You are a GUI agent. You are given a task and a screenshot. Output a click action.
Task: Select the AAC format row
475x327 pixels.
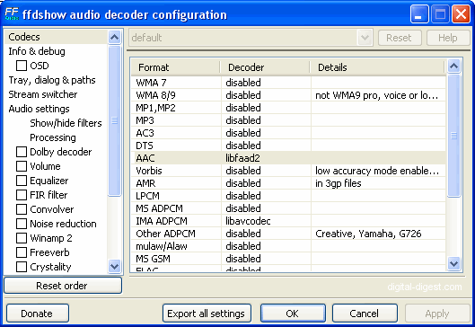tap(288, 158)
